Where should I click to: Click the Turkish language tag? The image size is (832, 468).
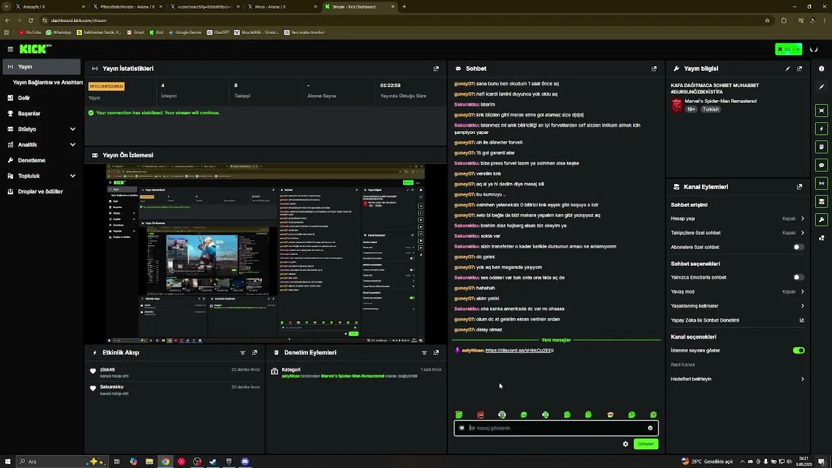[710, 109]
